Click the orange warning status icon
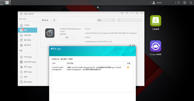Image resolution: width=194 pixels, height=101 pixels. coord(128,67)
